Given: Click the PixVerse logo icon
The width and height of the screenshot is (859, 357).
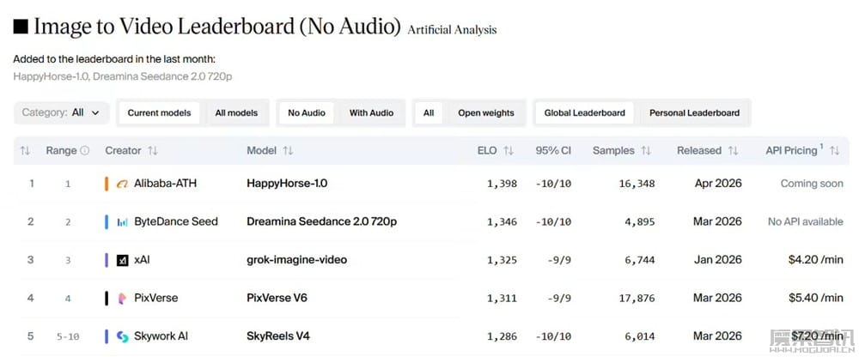Looking at the screenshot, I should coord(122,299).
